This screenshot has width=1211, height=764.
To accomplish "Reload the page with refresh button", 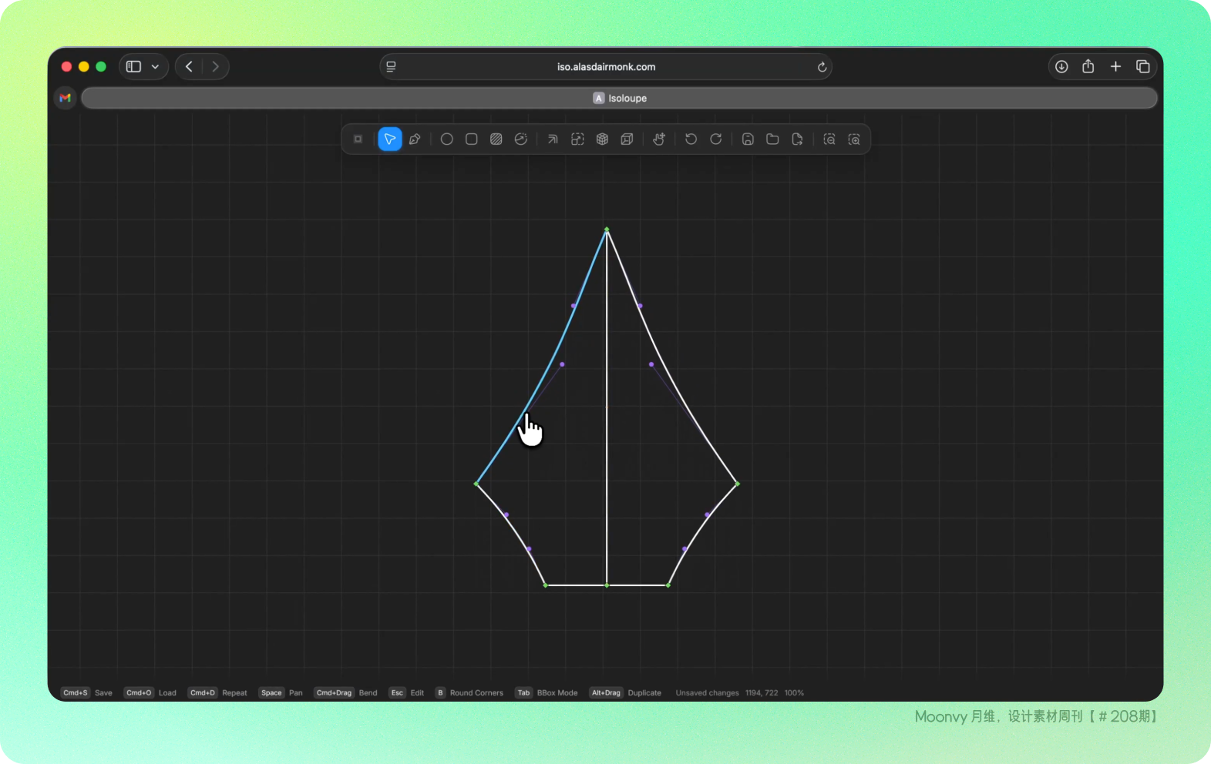I will pos(822,67).
